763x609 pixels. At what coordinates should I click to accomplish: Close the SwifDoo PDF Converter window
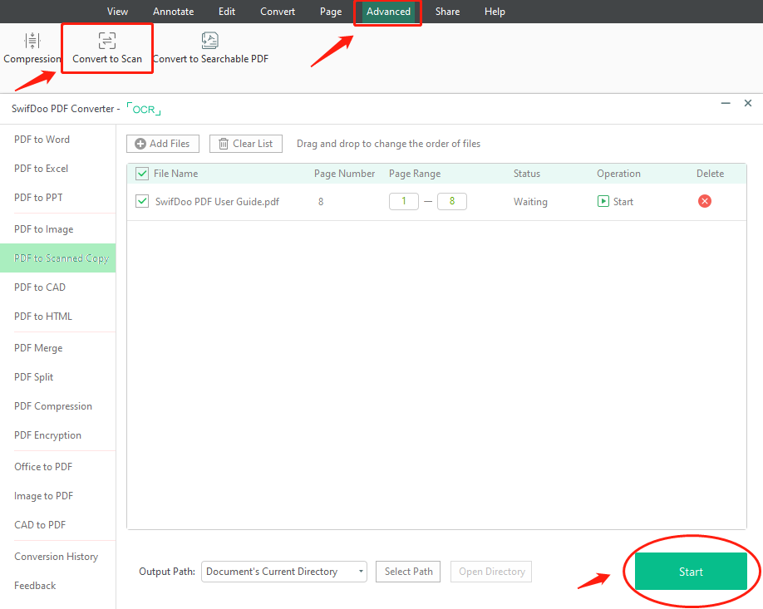click(x=748, y=103)
